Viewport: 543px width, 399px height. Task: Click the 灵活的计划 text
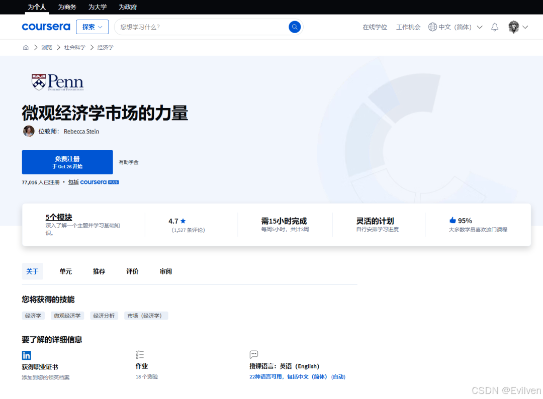(x=375, y=221)
